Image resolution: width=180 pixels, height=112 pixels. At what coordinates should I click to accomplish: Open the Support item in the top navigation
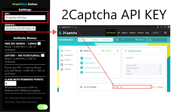tap(124, 33)
